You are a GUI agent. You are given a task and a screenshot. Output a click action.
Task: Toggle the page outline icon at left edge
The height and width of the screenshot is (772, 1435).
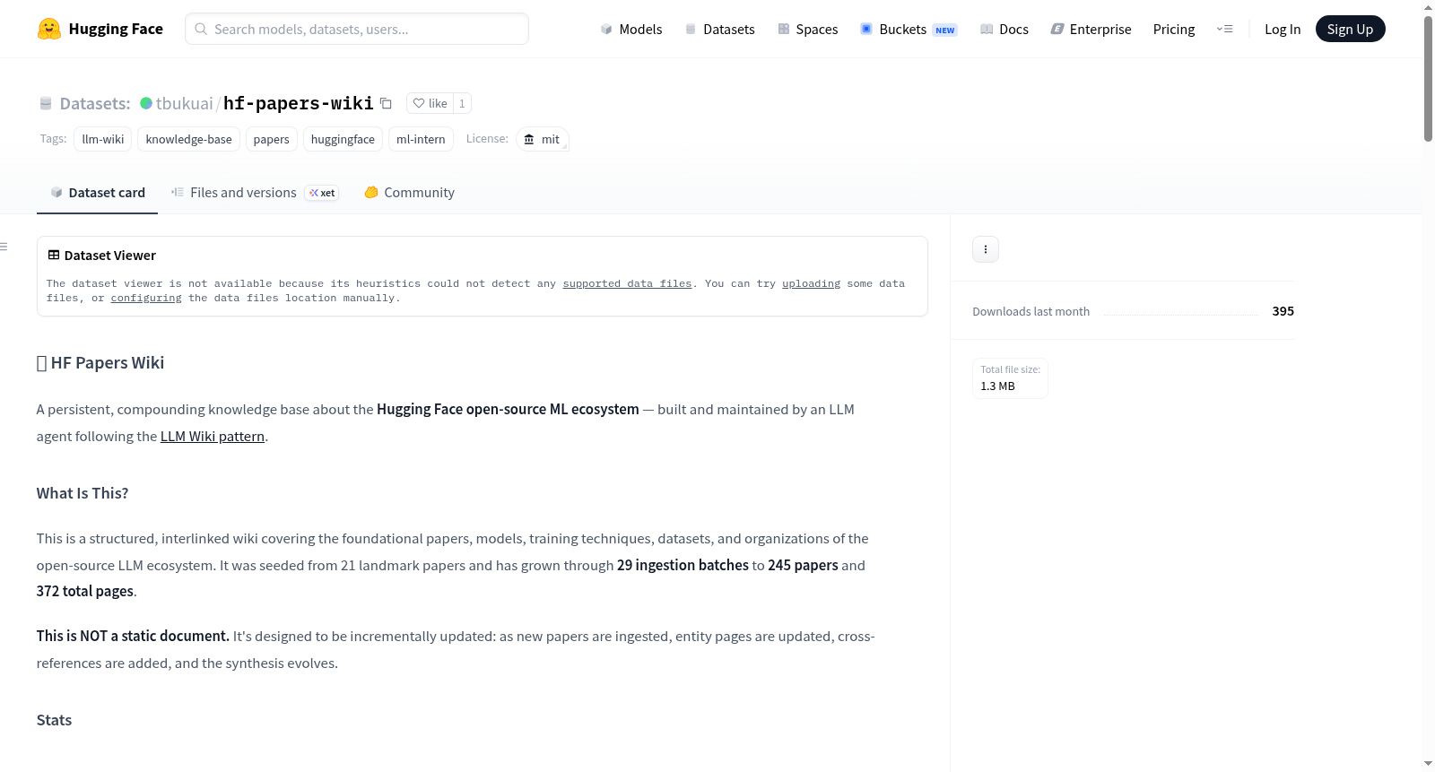pyautogui.click(x=4, y=247)
